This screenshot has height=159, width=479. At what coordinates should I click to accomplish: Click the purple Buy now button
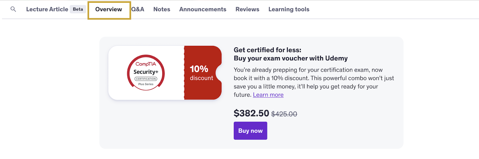click(x=250, y=131)
